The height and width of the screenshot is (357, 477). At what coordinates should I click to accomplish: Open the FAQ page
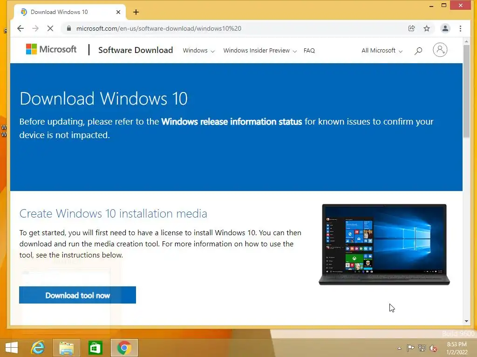pos(309,50)
